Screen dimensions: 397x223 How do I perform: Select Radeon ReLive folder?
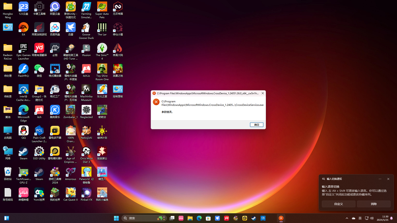coord(8,52)
